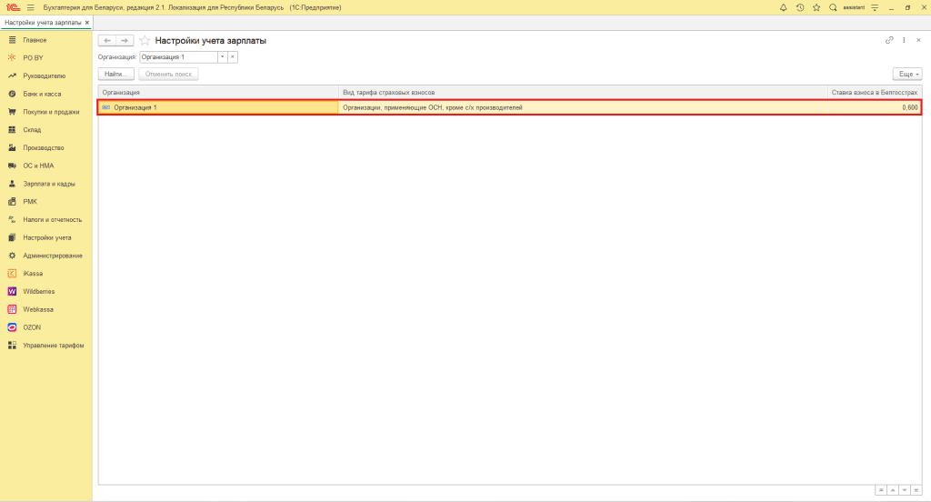
Task: Click the Налоги и отчетность icon
Action: (12, 219)
